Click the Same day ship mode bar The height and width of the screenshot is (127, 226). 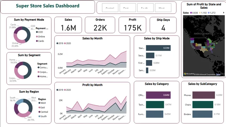point(147,71)
